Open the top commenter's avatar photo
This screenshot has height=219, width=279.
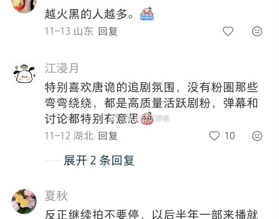click(x=24, y=5)
